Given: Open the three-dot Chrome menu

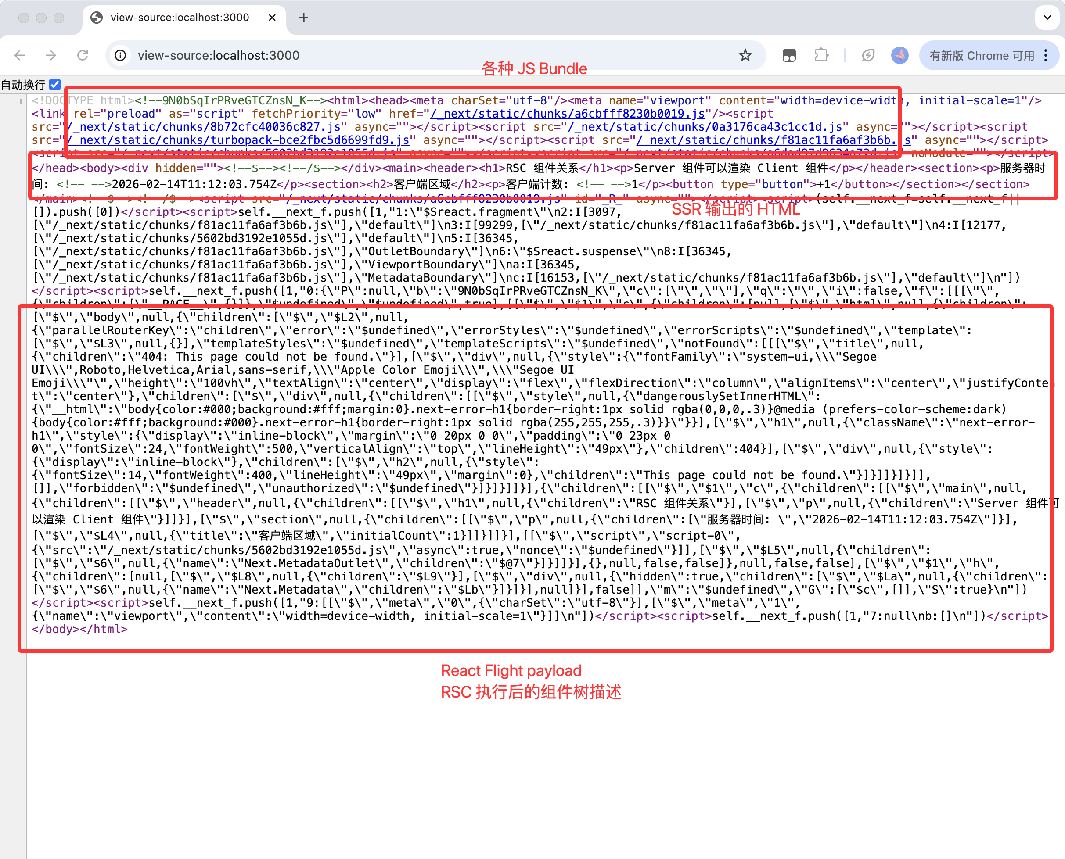Looking at the screenshot, I should (x=1046, y=55).
